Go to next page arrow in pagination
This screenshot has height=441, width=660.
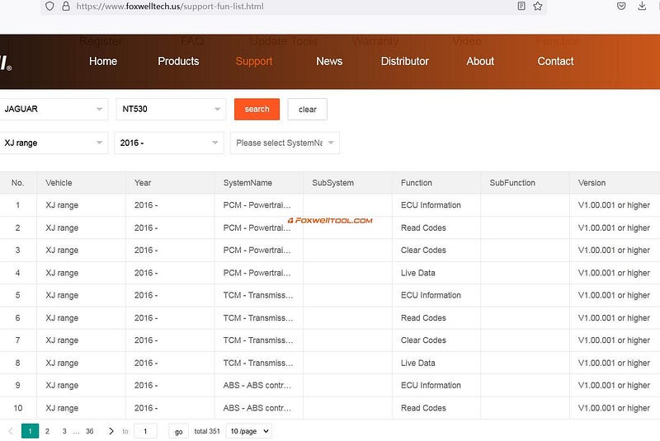point(111,431)
